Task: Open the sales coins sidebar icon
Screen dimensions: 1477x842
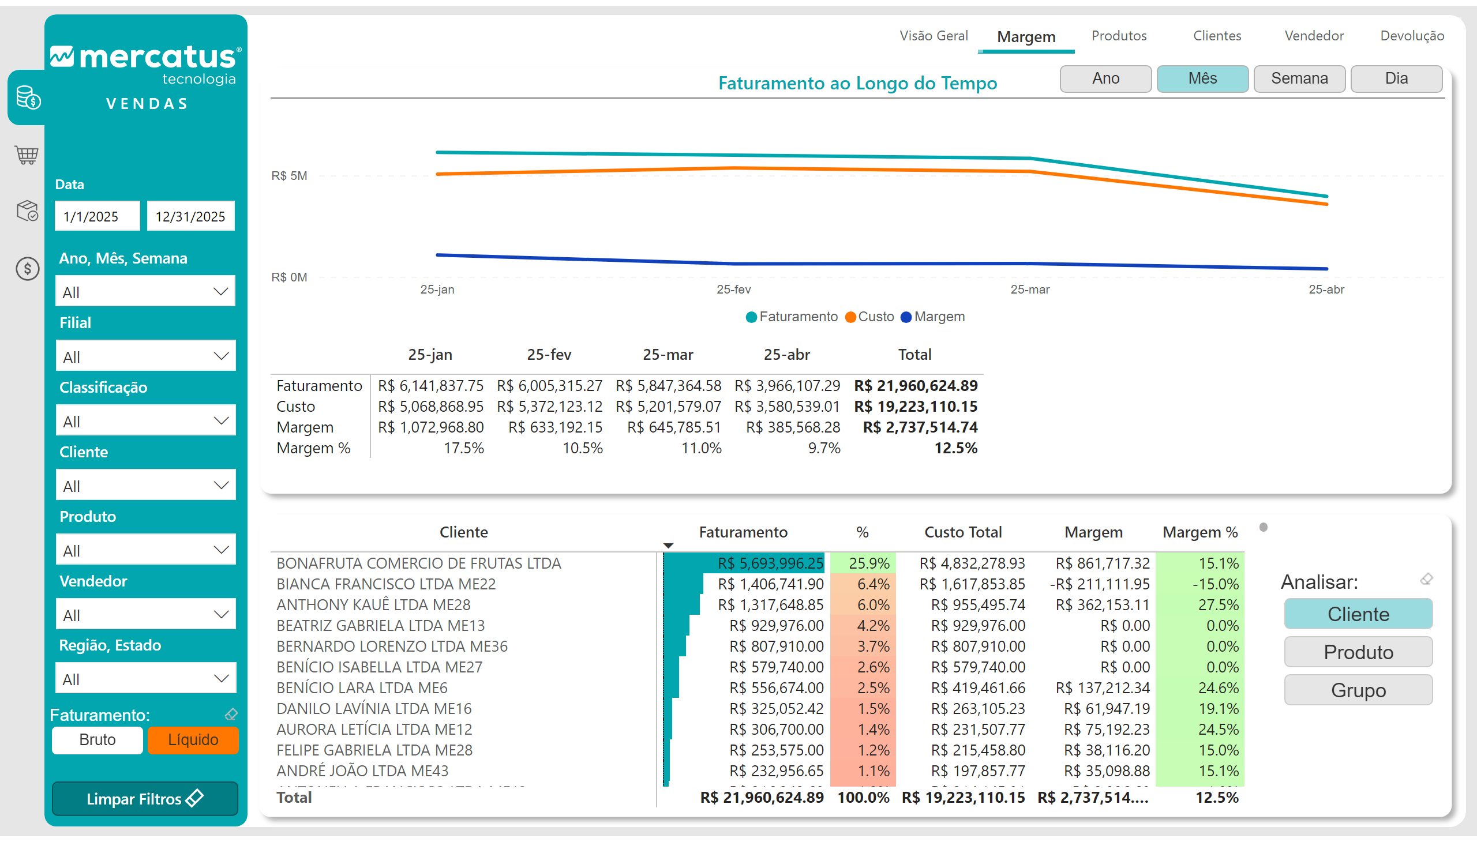Action: (28, 97)
